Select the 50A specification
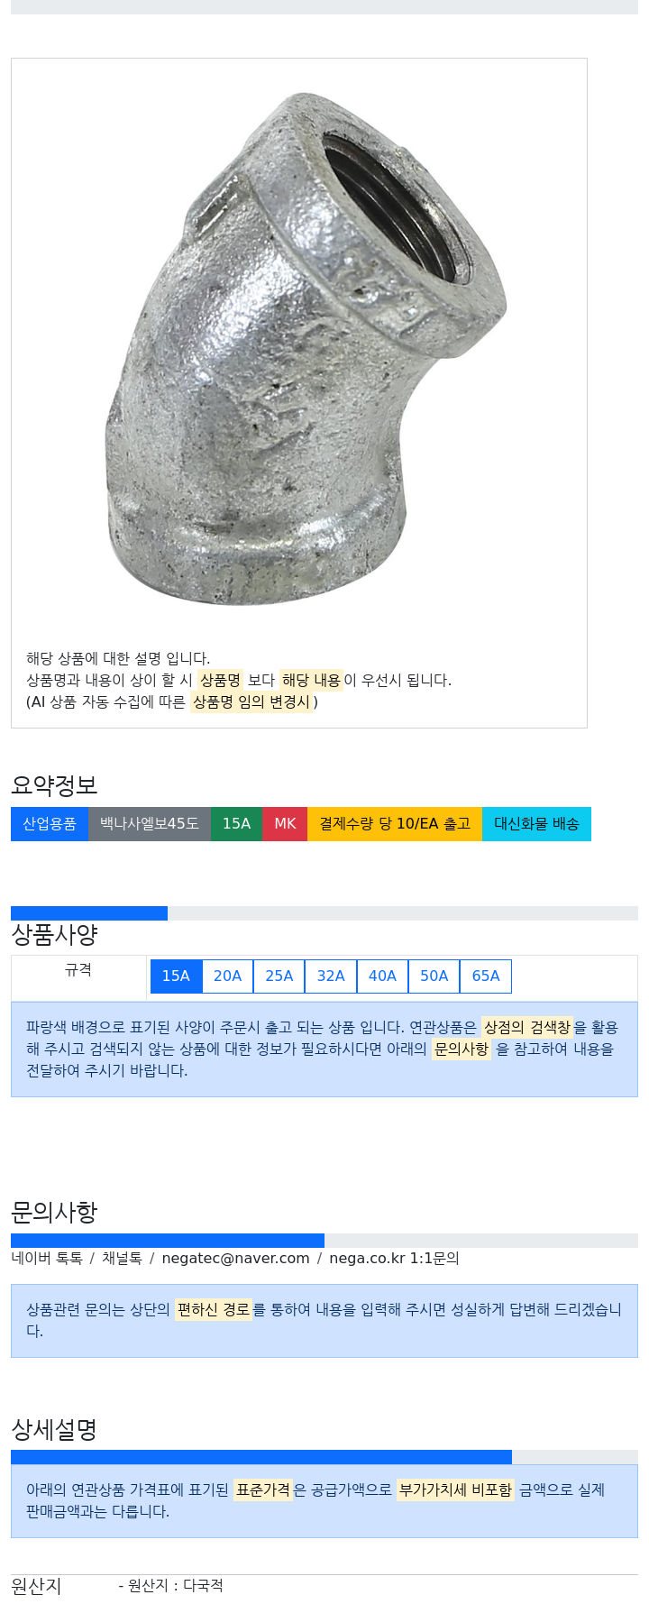649x1604 pixels. coord(434,976)
